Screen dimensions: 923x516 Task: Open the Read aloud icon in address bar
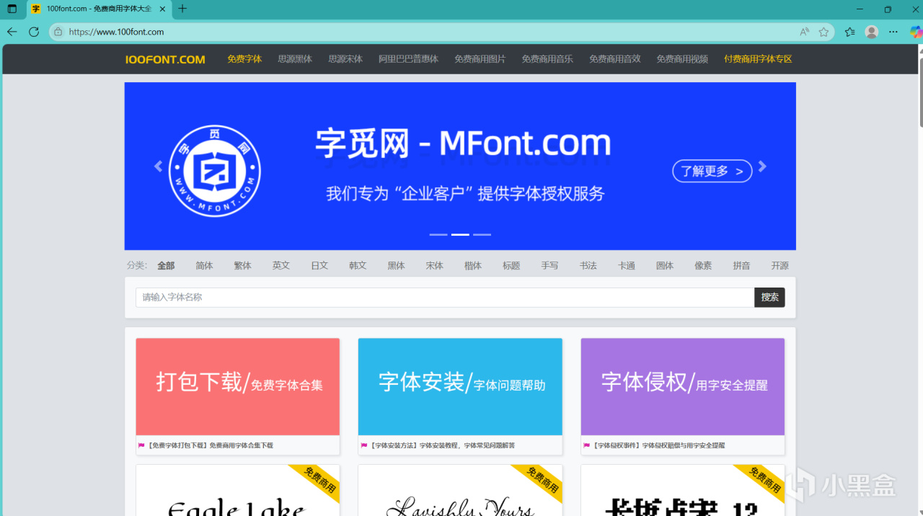click(x=805, y=32)
